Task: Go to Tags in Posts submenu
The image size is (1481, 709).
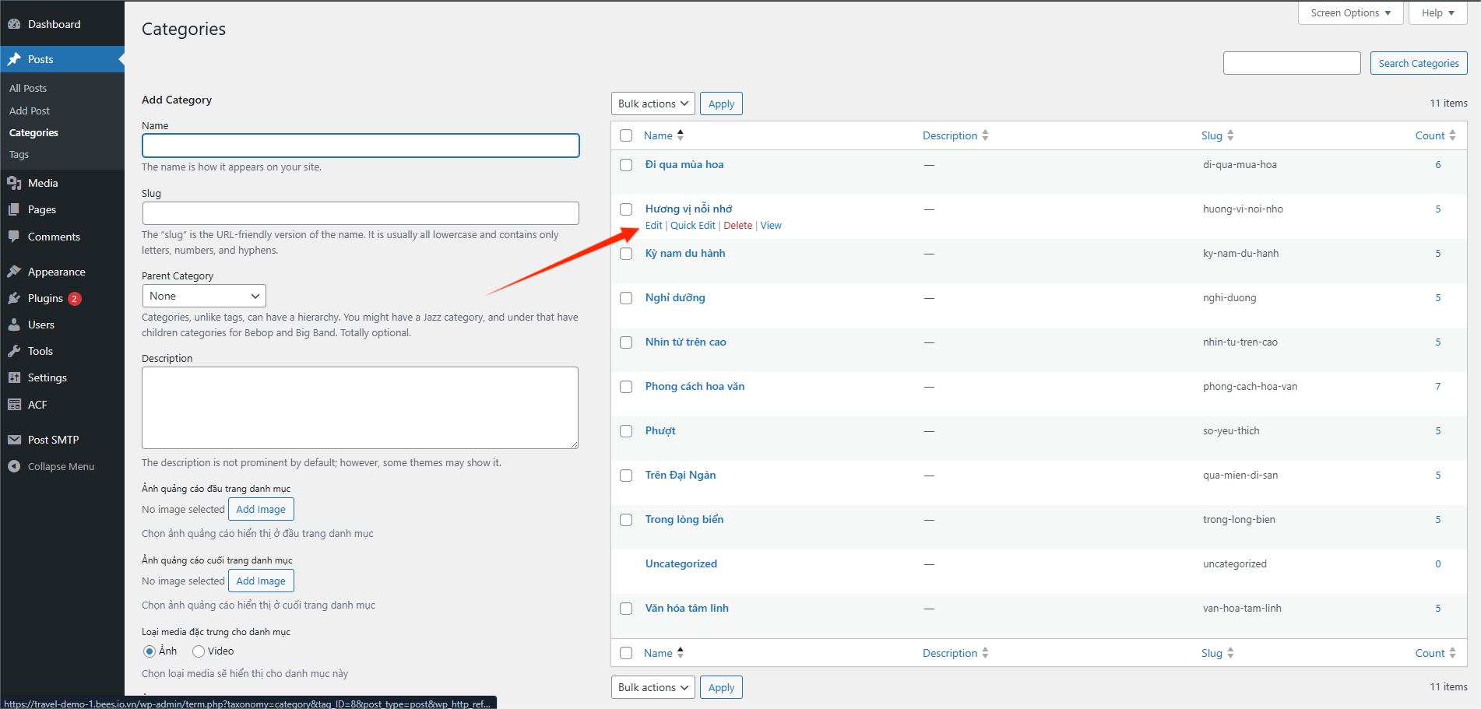Action: pos(19,154)
